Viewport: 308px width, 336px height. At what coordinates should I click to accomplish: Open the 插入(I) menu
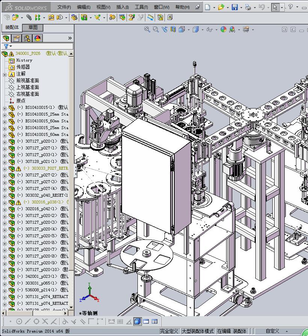point(122,7)
